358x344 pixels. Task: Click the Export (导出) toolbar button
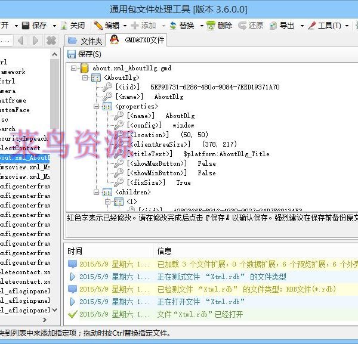click(281, 26)
